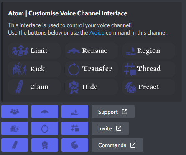Screen dimensions: 186x155
Task: Click the blue Limit button with people icon
Action: click(15, 112)
